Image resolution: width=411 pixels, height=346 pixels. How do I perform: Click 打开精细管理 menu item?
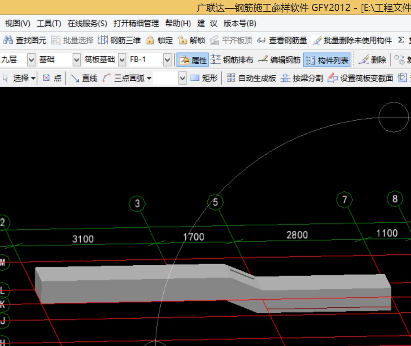point(136,24)
